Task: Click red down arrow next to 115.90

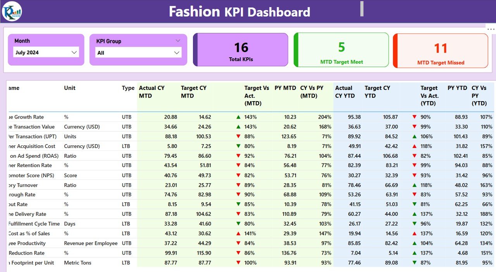Action: click(238, 253)
